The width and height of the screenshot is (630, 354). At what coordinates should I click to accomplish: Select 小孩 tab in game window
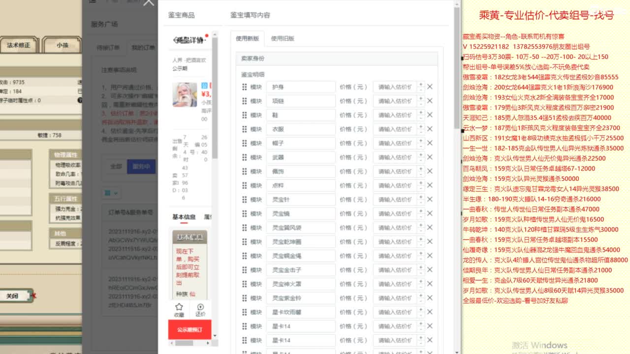click(63, 45)
